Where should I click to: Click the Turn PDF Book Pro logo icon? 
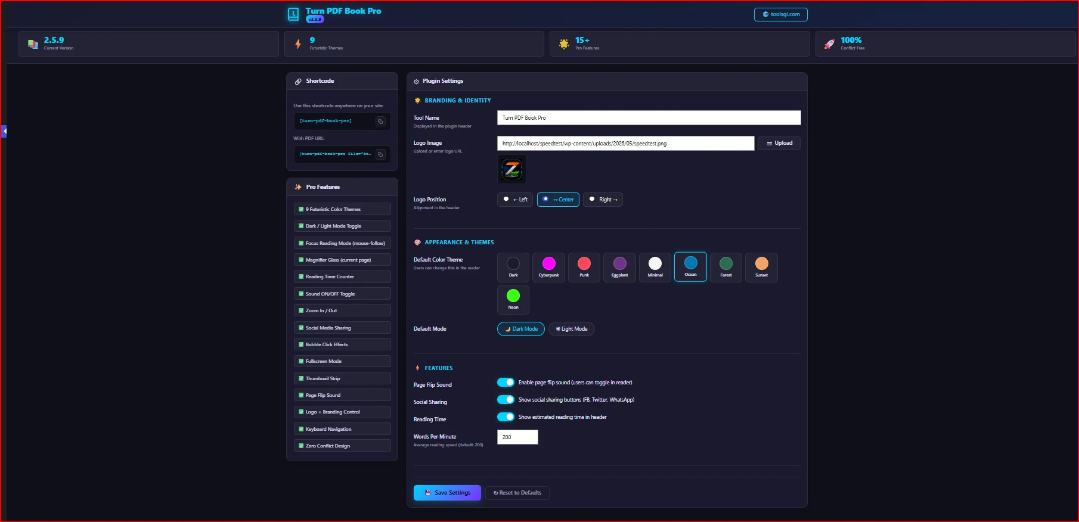click(x=293, y=14)
